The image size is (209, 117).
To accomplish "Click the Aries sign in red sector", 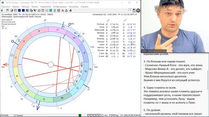I will click(x=24, y=41).
